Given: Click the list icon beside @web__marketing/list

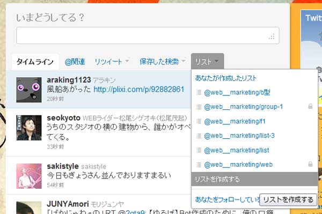Looking at the screenshot, I should click(199, 150).
